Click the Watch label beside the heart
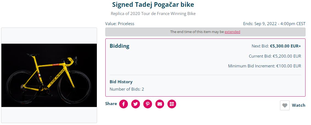 pyautogui.click(x=298, y=105)
